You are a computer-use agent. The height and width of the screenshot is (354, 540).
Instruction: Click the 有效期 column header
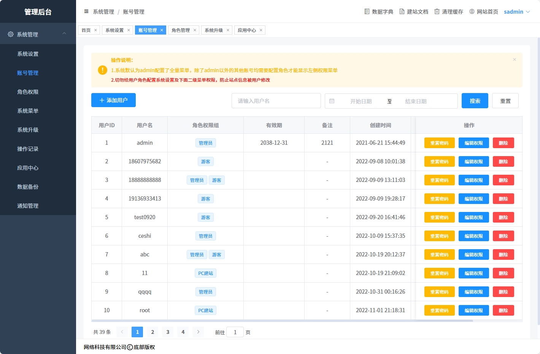click(274, 125)
